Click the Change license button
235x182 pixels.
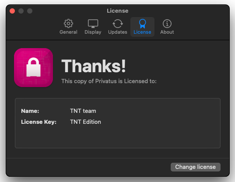click(196, 167)
